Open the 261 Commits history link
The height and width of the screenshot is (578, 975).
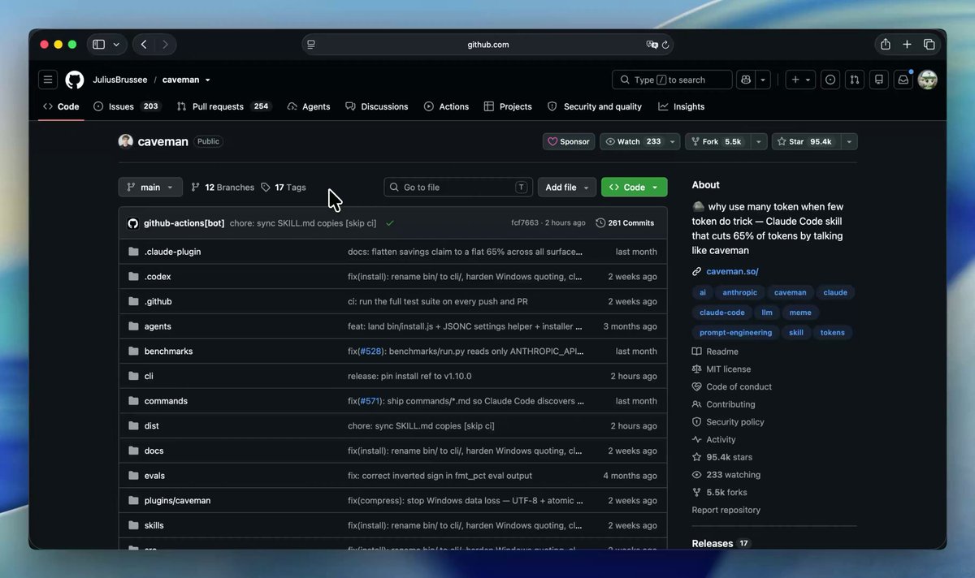625,222
